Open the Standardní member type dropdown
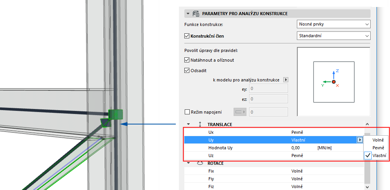The image size is (390, 190). (334, 36)
